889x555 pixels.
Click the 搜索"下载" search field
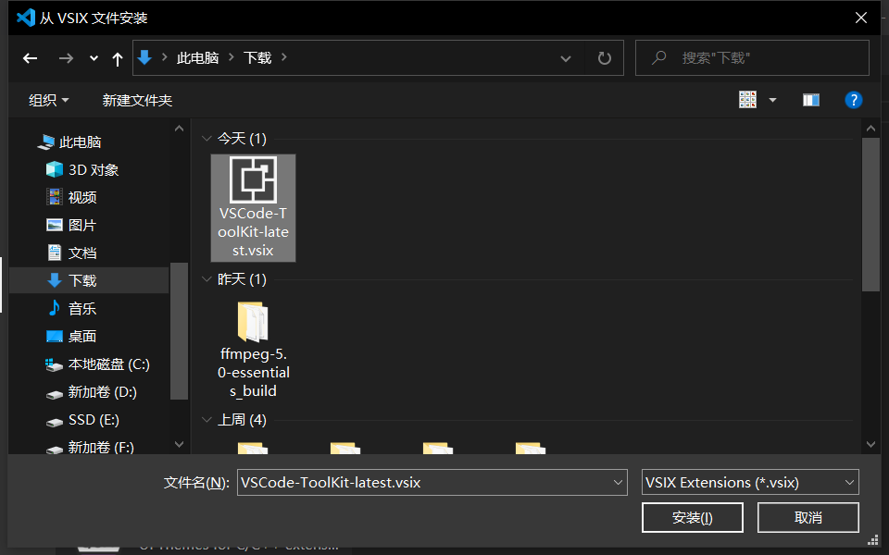(x=752, y=57)
